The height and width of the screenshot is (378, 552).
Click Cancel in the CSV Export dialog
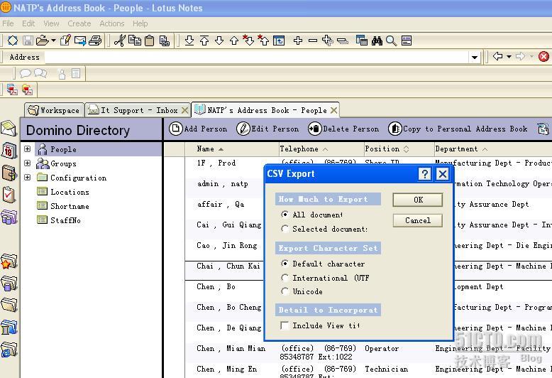point(418,220)
